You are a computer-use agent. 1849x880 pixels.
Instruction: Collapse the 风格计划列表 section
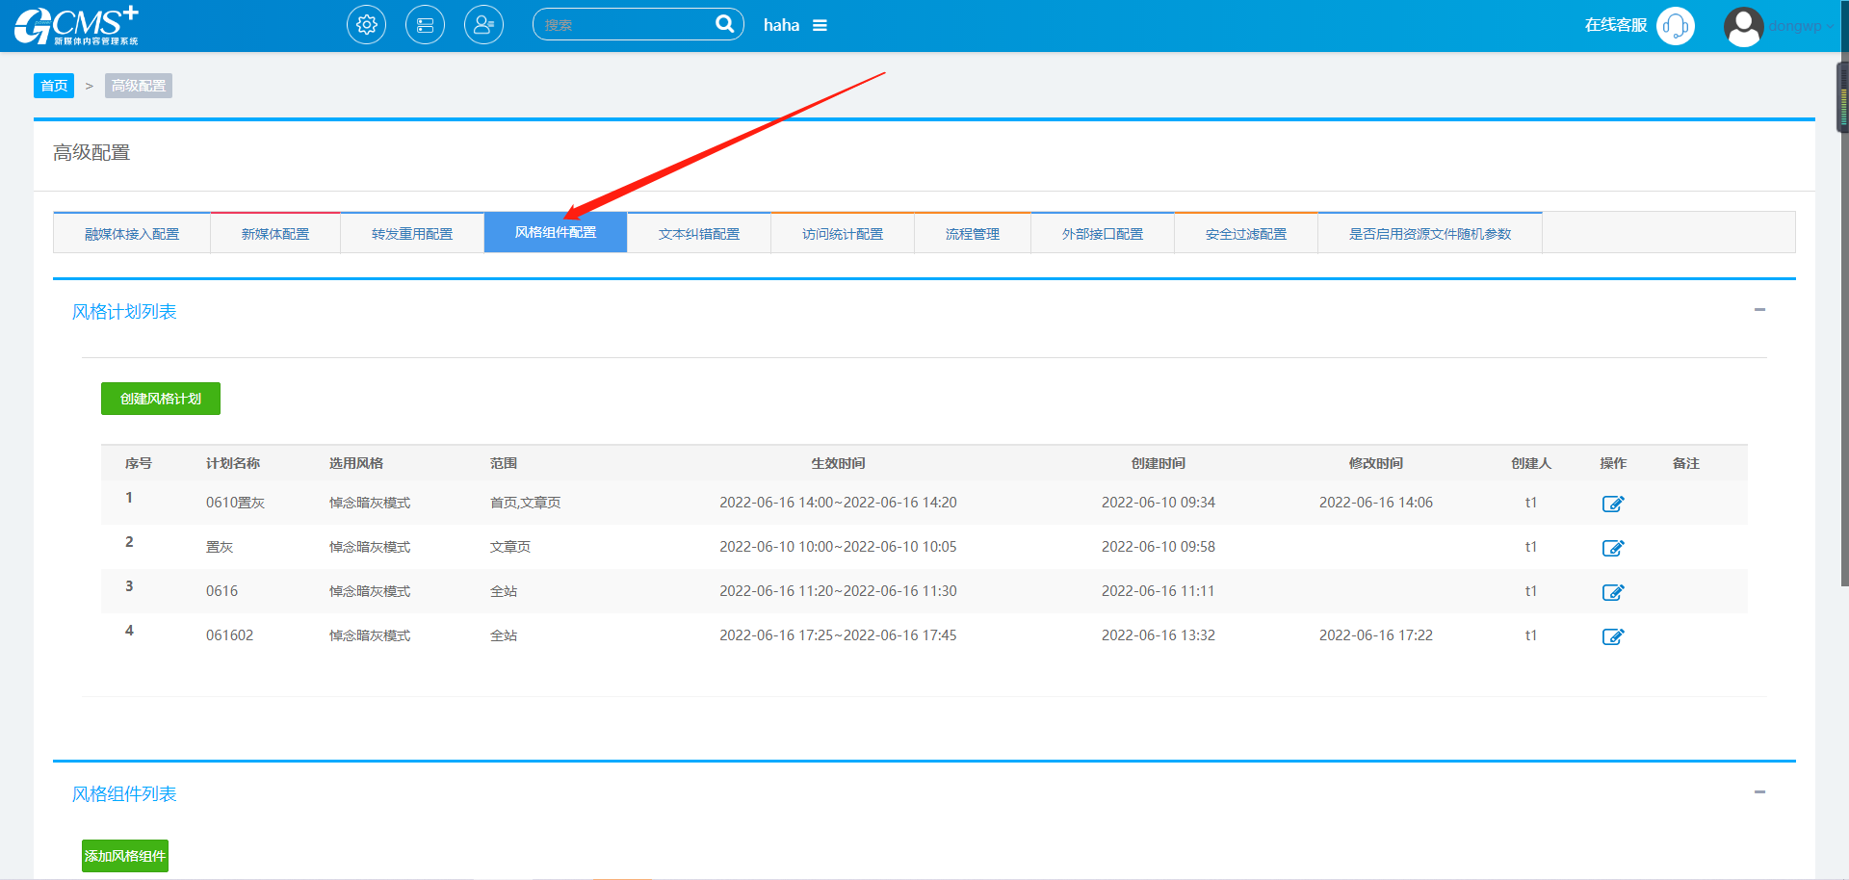point(1759,310)
